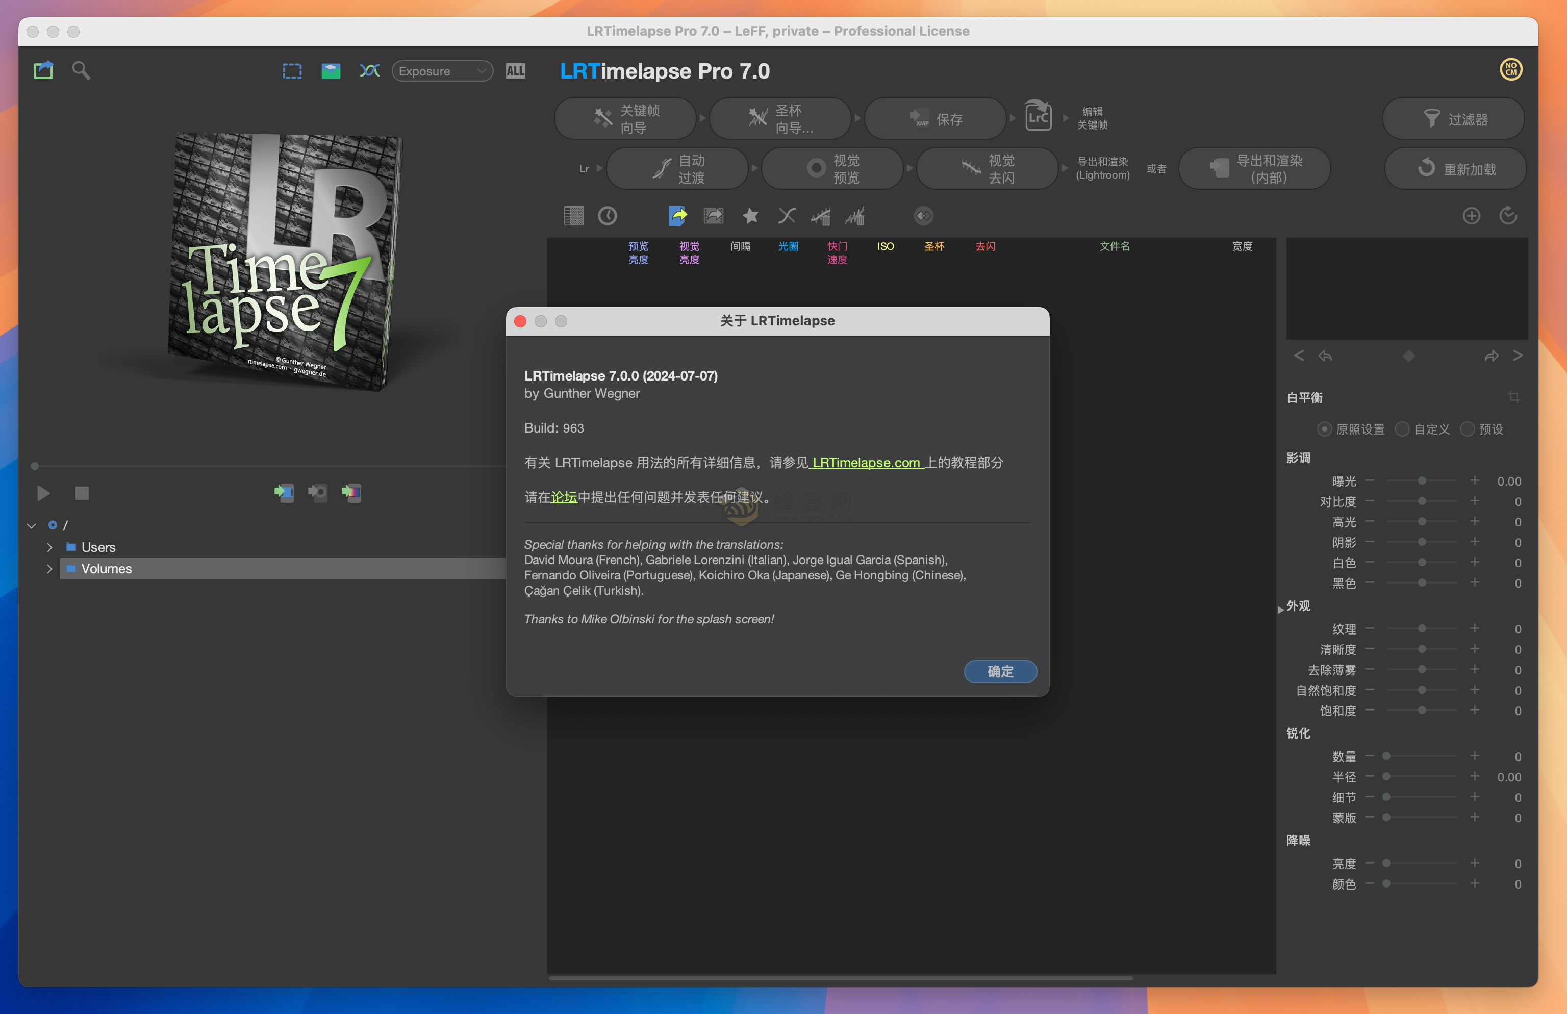Viewport: 1567px width, 1014px height.
Task: Click the stop square button
Action: (82, 493)
